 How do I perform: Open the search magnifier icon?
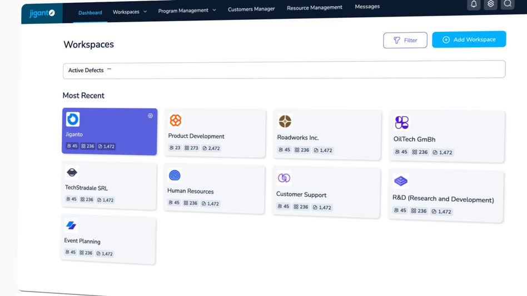pyautogui.click(x=508, y=4)
